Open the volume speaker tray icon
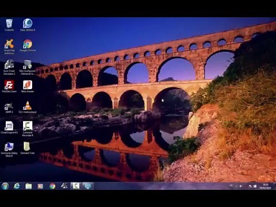The image size is (276, 207). click(241, 186)
